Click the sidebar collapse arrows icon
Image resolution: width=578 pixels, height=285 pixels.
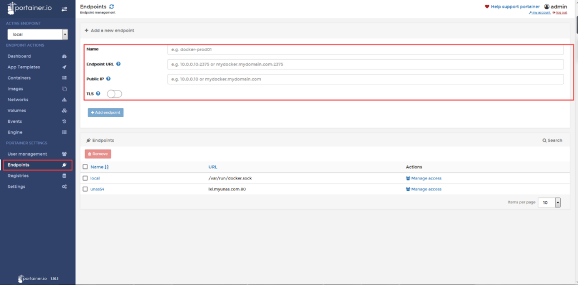pos(64,9)
